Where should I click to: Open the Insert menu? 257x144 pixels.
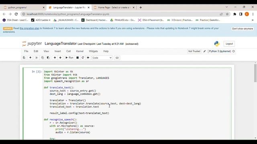(x=58, y=51)
